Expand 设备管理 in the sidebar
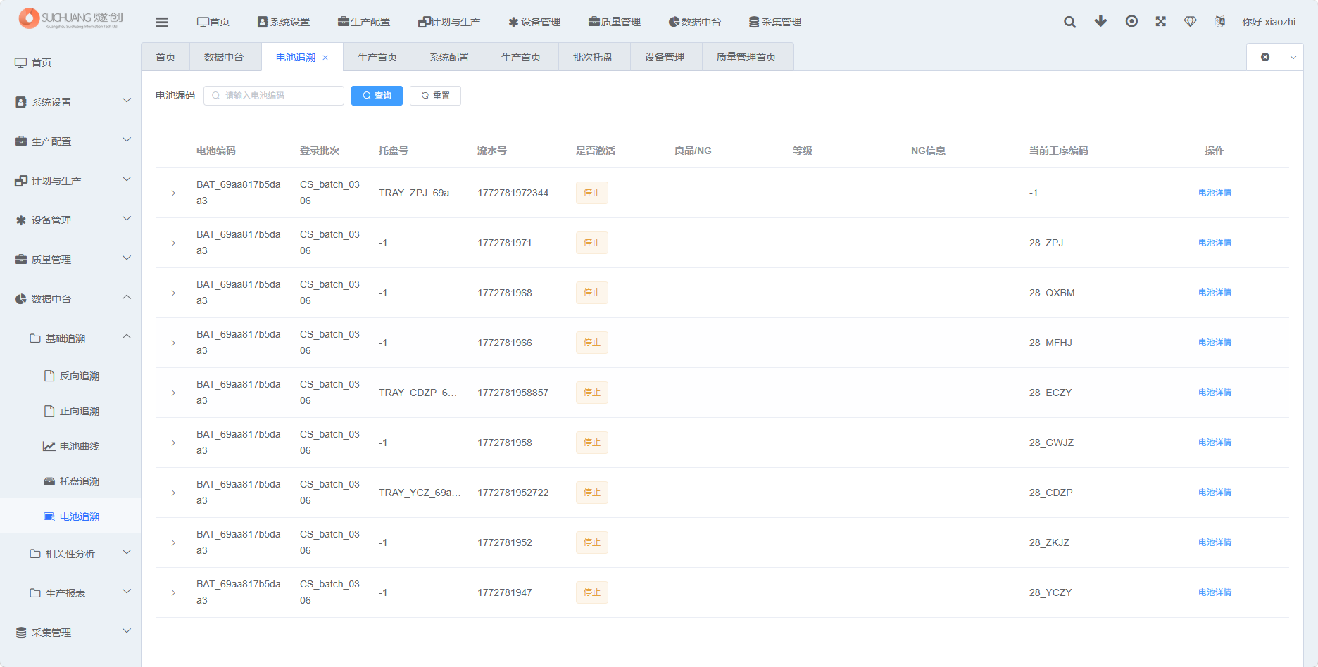 point(70,220)
